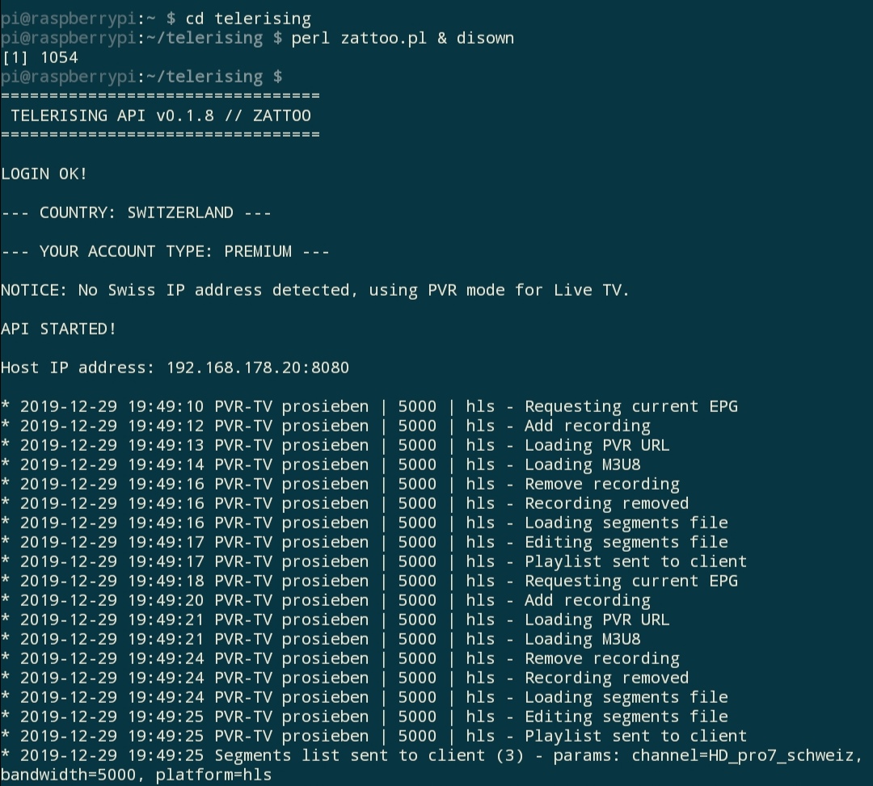This screenshot has height=786, width=873.
Task: Click the 'bandwidth=5000, platform=hls' final line
Action: (137, 775)
